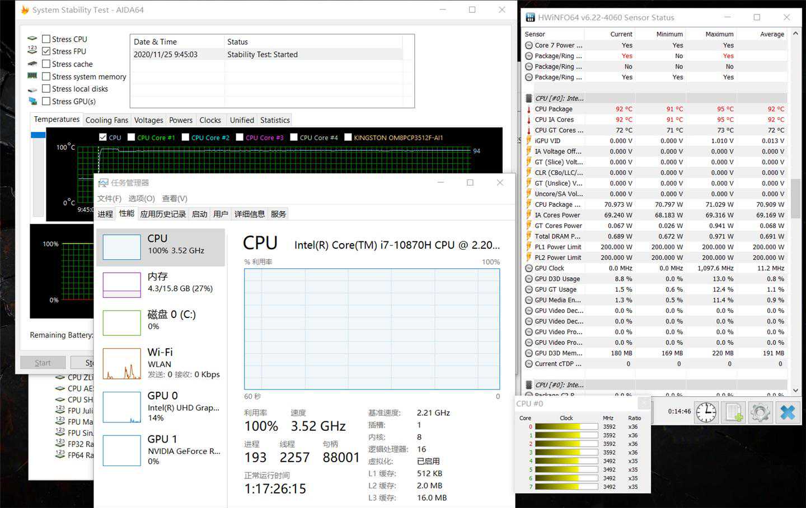
Task: Click the 内存 memory graph thumbnail
Action: pyautogui.click(x=121, y=285)
